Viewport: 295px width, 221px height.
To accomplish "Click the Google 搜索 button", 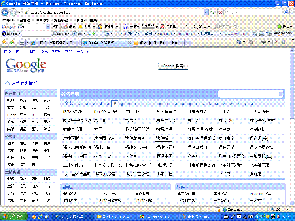I will [173, 66].
